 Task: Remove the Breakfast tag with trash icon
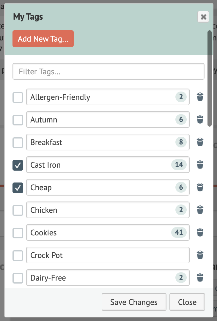(200, 142)
